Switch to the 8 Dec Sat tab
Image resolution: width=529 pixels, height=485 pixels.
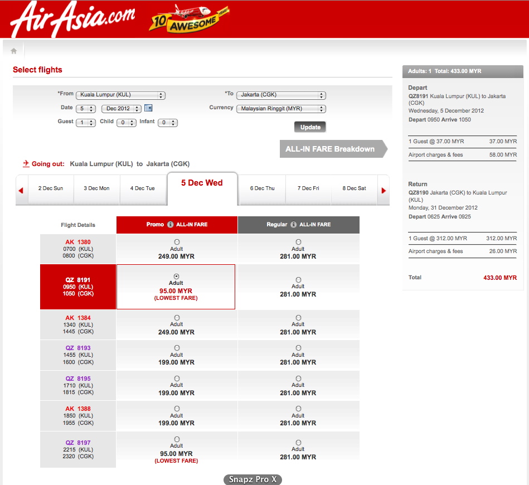click(354, 190)
